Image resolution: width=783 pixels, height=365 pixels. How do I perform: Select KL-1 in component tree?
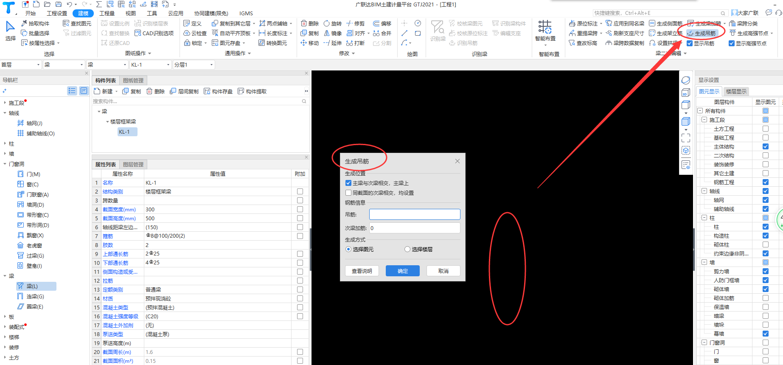tap(127, 132)
